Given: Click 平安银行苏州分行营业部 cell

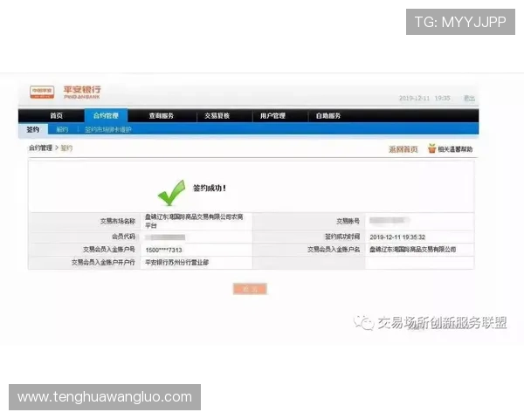Looking at the screenshot, I should (x=176, y=263).
